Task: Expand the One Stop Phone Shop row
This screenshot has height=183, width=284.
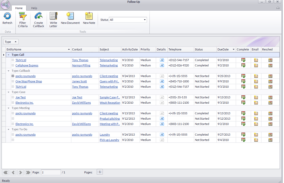Action: (x=13, y=81)
